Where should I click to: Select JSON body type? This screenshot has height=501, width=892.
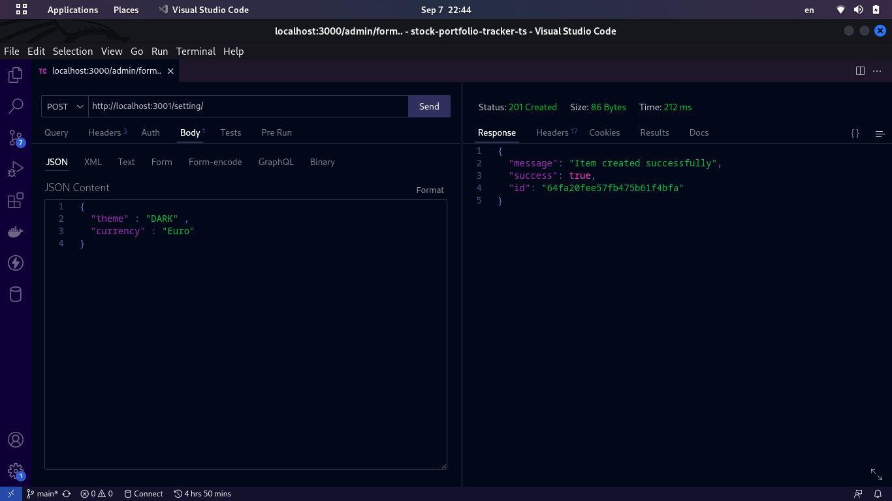click(x=57, y=162)
